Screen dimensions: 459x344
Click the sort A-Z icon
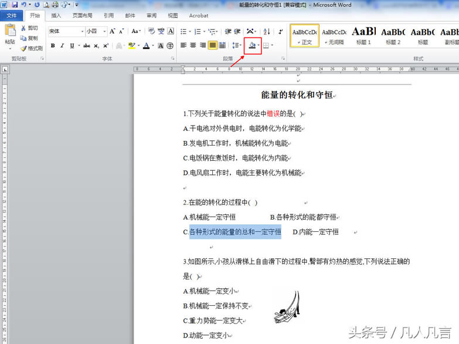(x=267, y=32)
